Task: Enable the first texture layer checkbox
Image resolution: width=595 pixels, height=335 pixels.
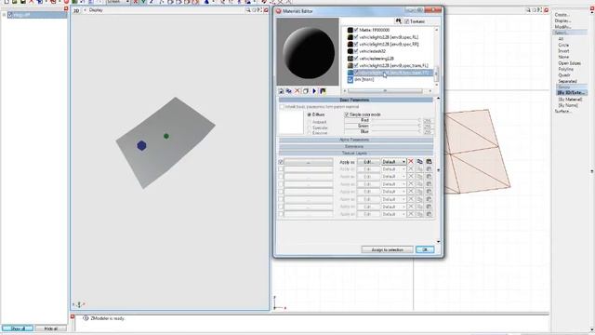Action: pos(281,162)
